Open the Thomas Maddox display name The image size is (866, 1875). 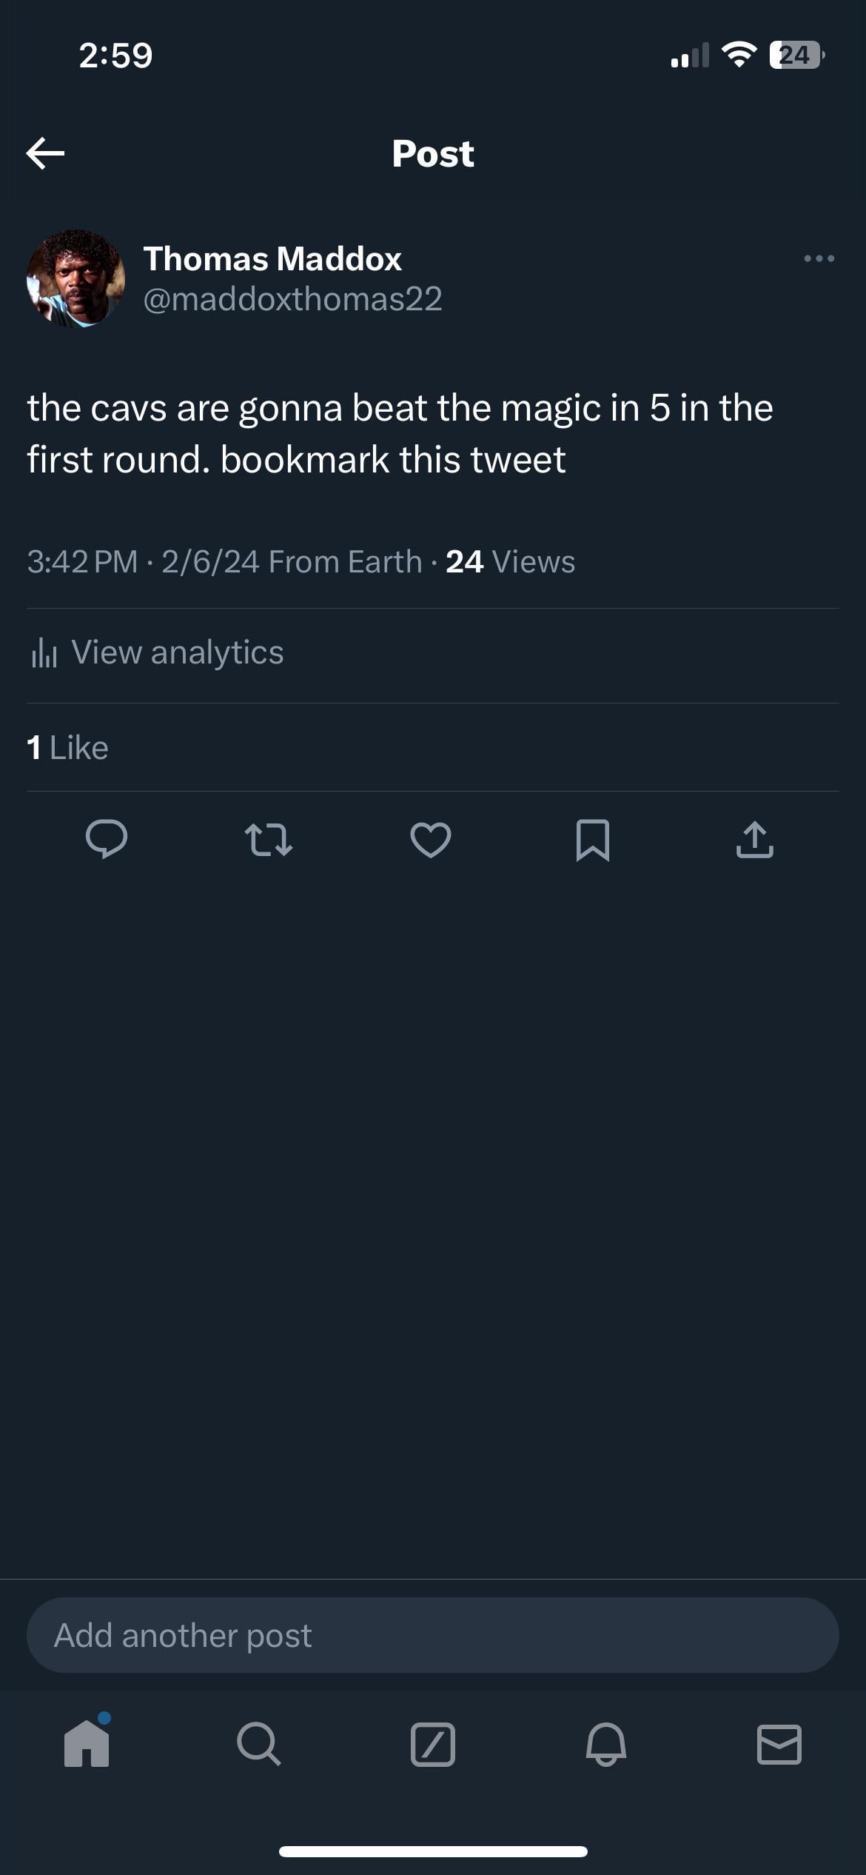pos(272,259)
